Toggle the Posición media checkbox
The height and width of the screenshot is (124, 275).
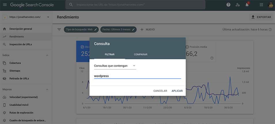[187, 47]
